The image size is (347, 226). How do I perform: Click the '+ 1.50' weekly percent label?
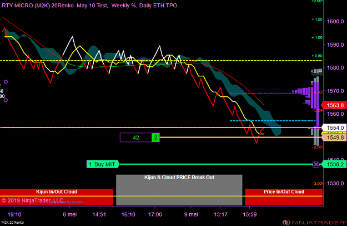(317, 19)
